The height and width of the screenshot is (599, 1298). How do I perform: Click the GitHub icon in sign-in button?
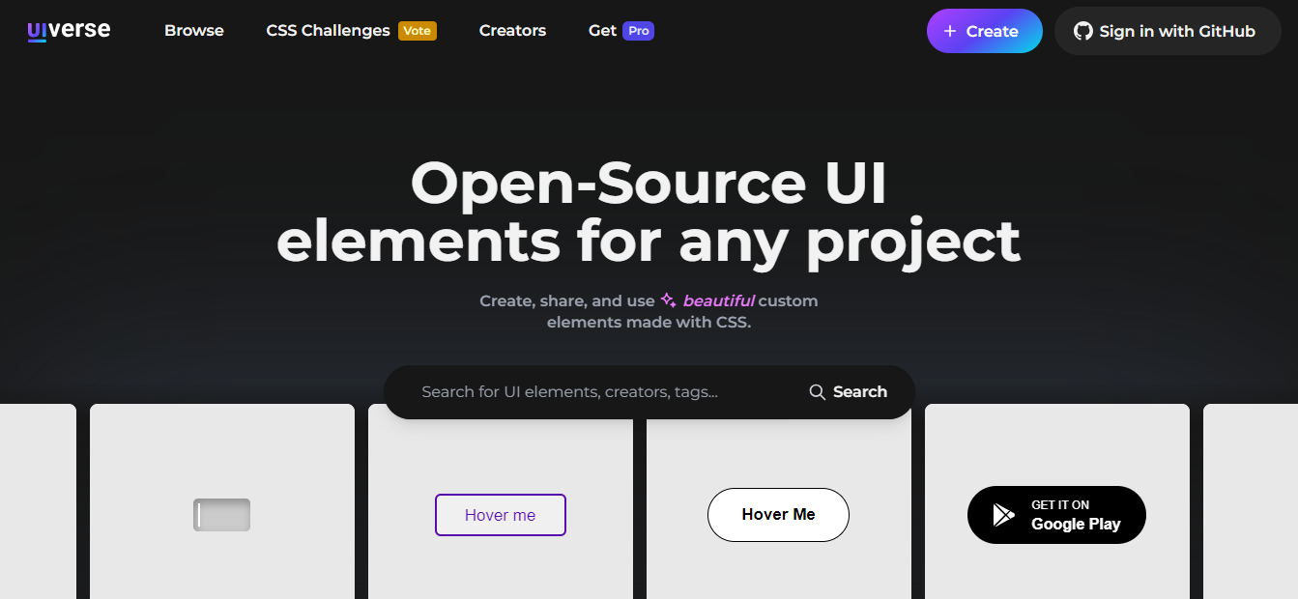[1083, 31]
